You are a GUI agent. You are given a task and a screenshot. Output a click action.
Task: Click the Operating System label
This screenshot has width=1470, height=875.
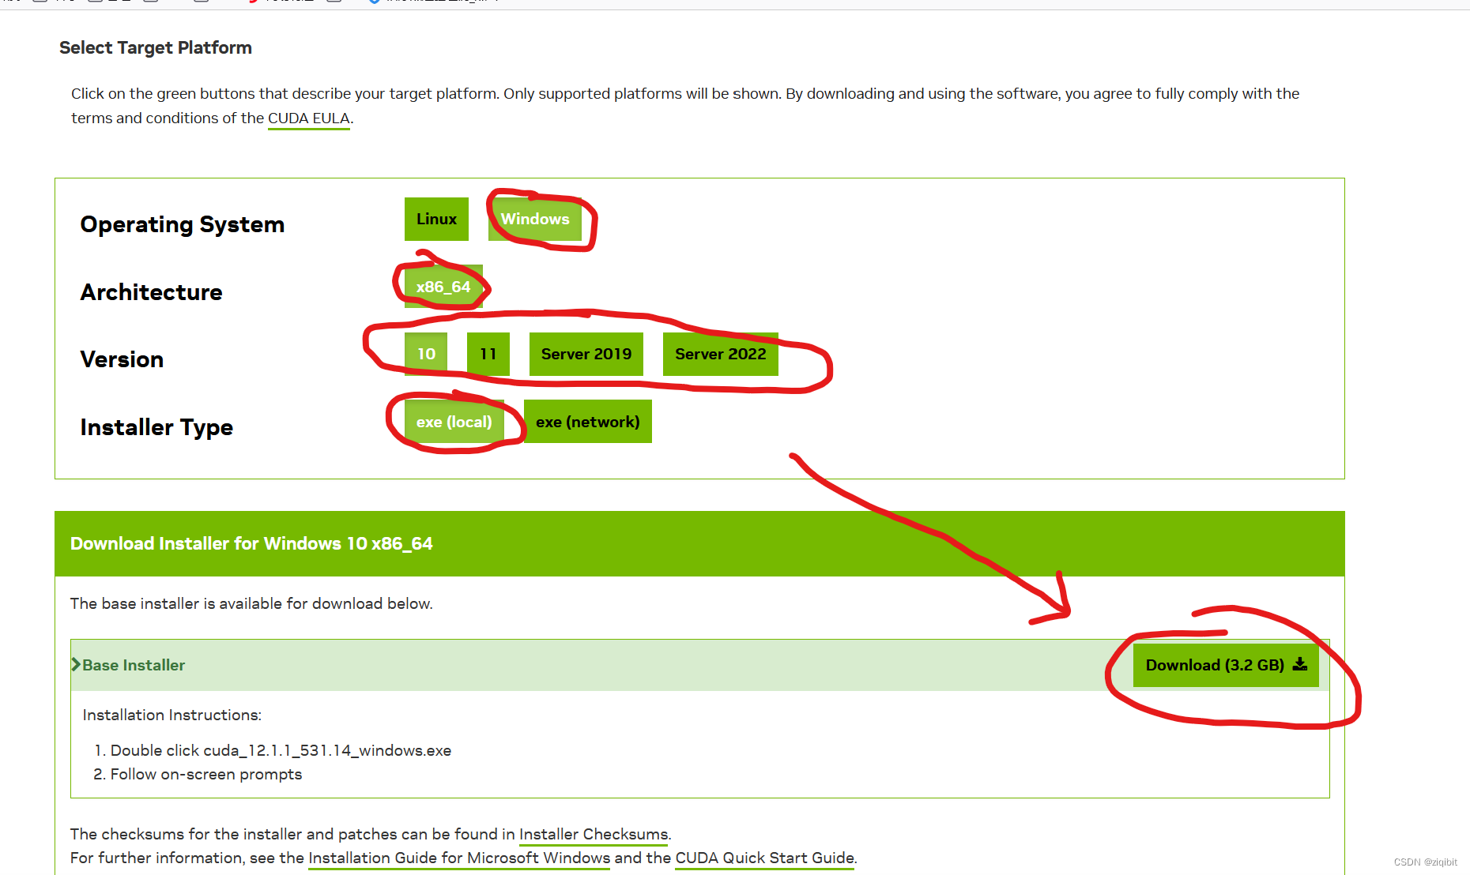coord(183,224)
